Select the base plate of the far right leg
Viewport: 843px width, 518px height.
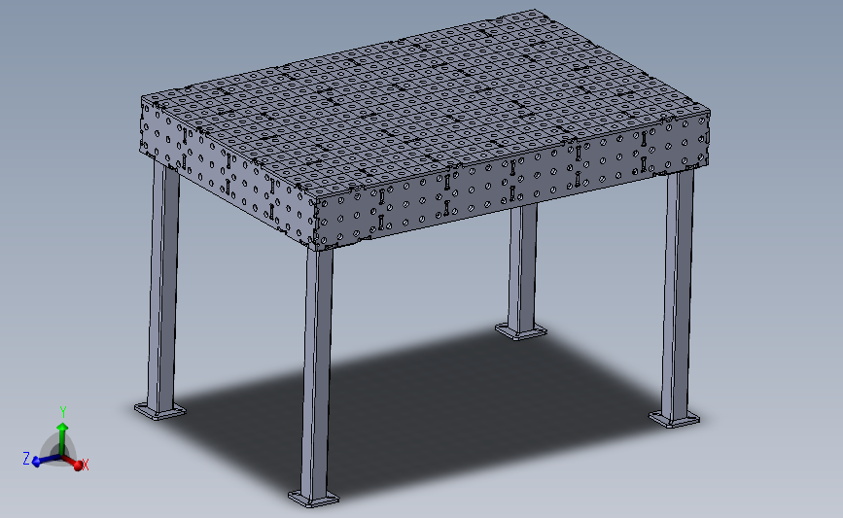[x=675, y=419]
